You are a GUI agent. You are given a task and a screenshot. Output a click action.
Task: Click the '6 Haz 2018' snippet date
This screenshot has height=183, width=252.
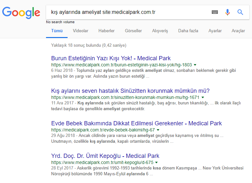tap(62, 71)
